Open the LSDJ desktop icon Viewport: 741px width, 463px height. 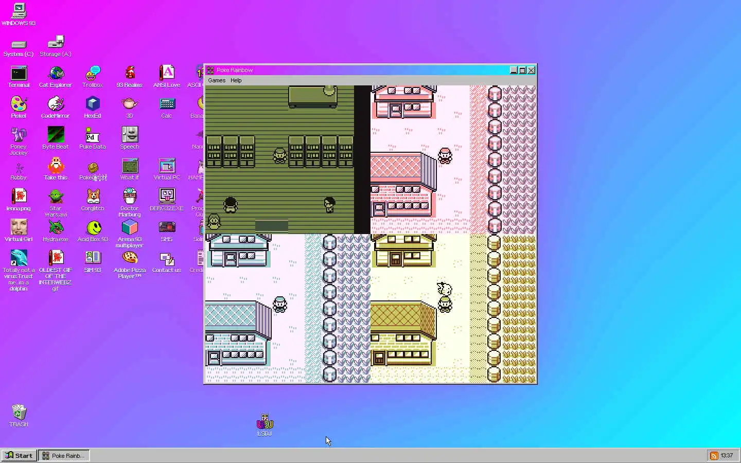pyautogui.click(x=264, y=426)
